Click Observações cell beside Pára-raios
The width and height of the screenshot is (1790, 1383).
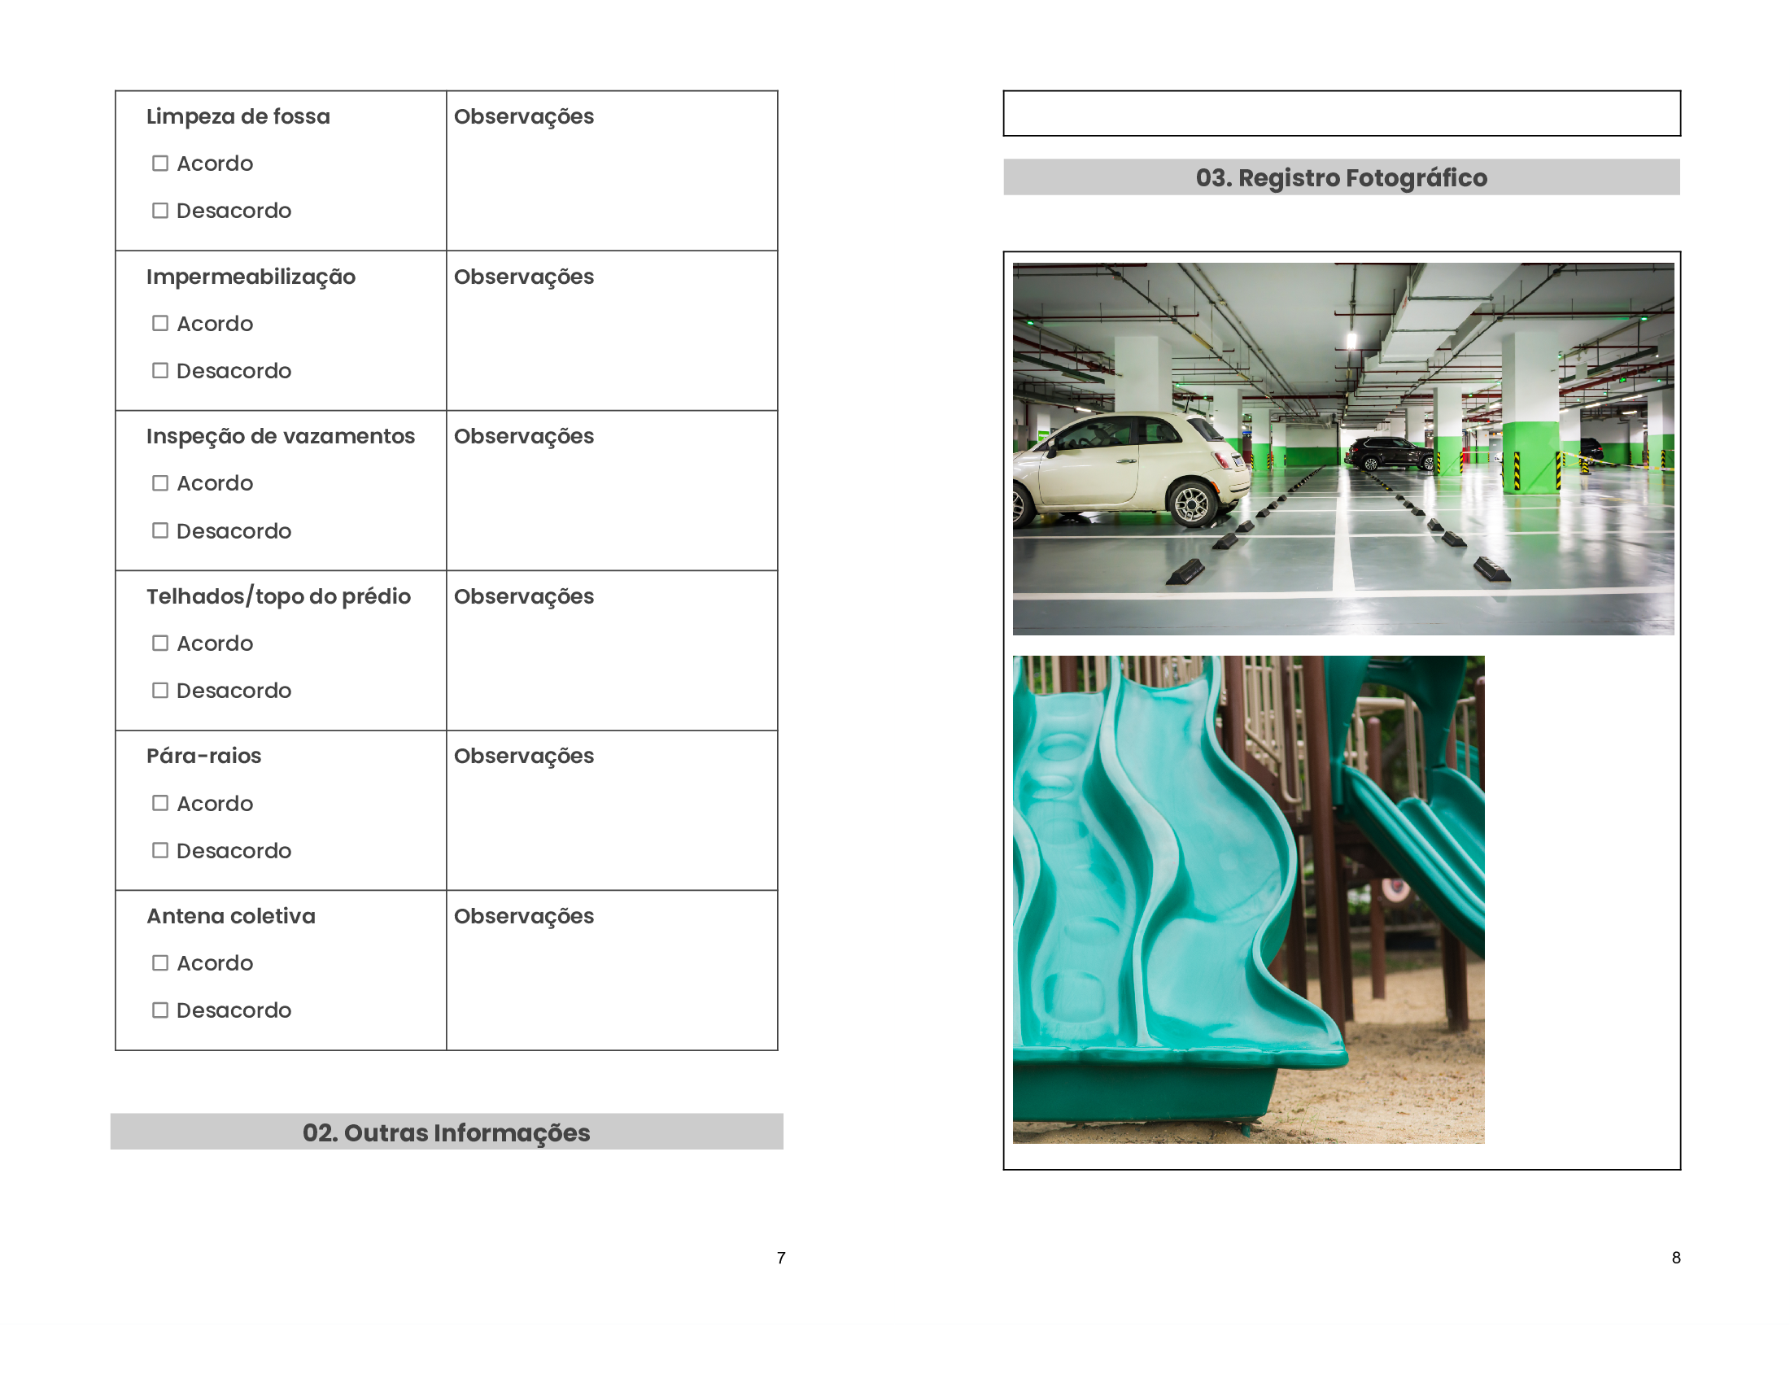pos(611,810)
